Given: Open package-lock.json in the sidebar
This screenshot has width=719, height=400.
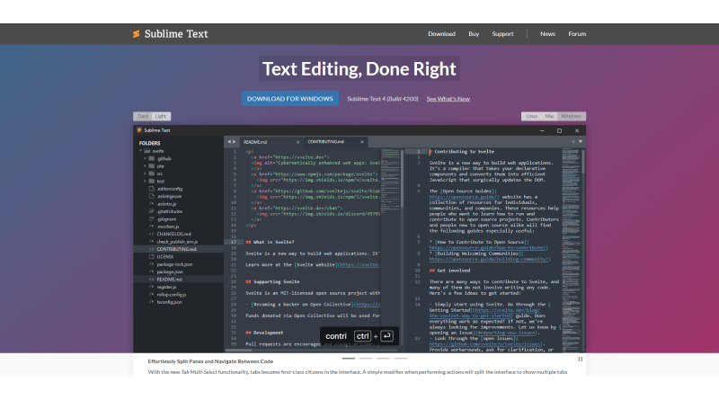Looking at the screenshot, I should pos(174,264).
